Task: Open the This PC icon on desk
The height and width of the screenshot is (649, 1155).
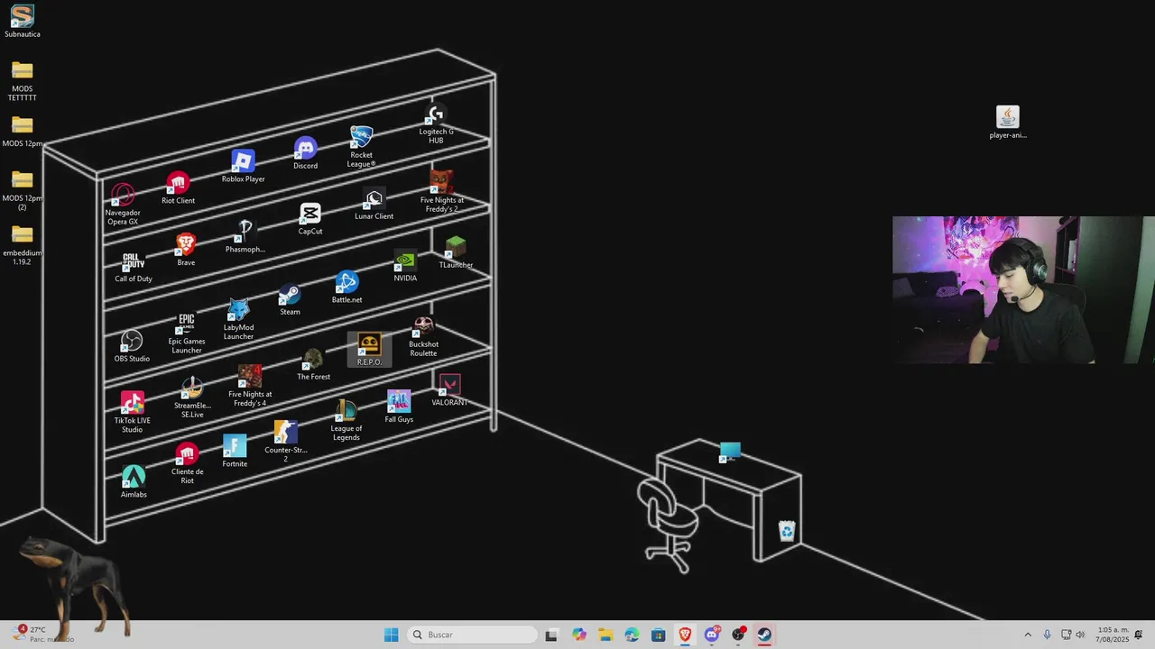Action: coord(729,452)
